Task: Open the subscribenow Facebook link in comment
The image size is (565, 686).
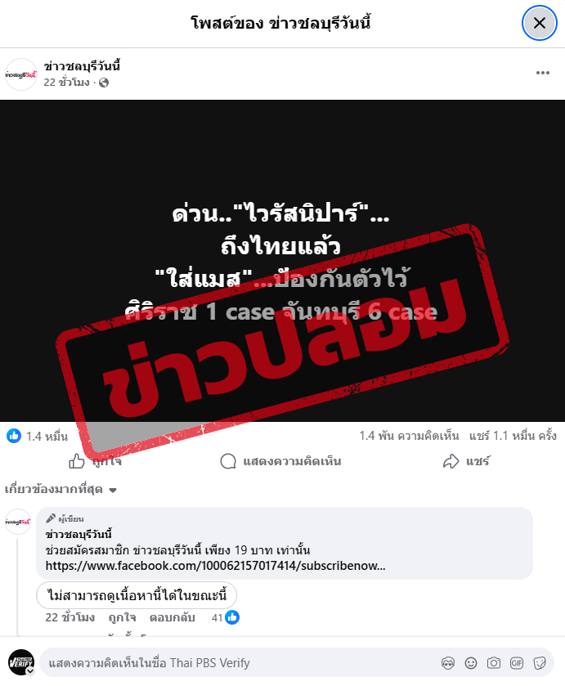Action: (x=215, y=566)
